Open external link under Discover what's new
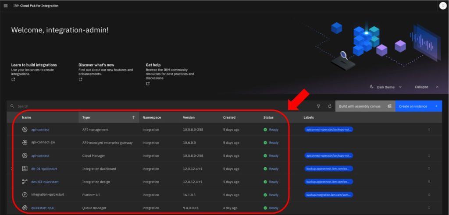The width and height of the screenshot is (449, 215). pyautogui.click(x=81, y=80)
